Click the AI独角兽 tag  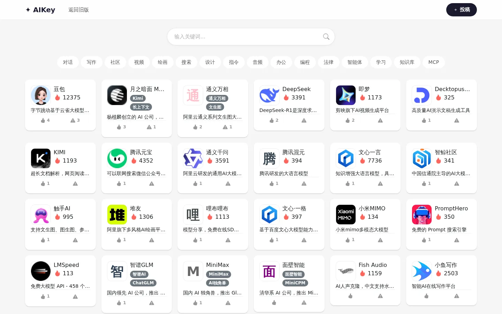(x=218, y=283)
